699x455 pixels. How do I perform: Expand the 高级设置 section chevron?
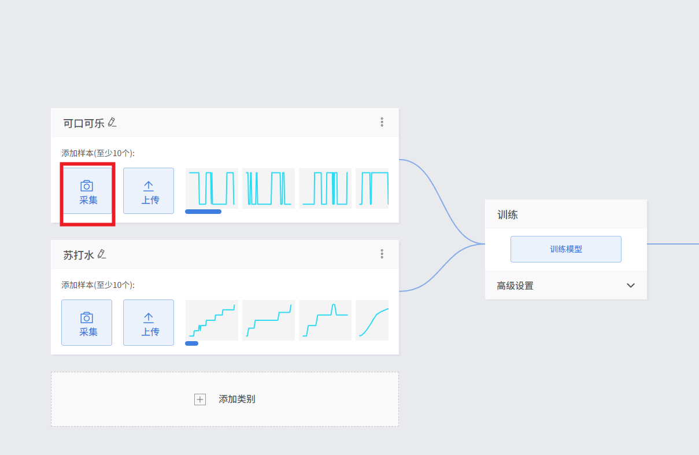pos(631,286)
